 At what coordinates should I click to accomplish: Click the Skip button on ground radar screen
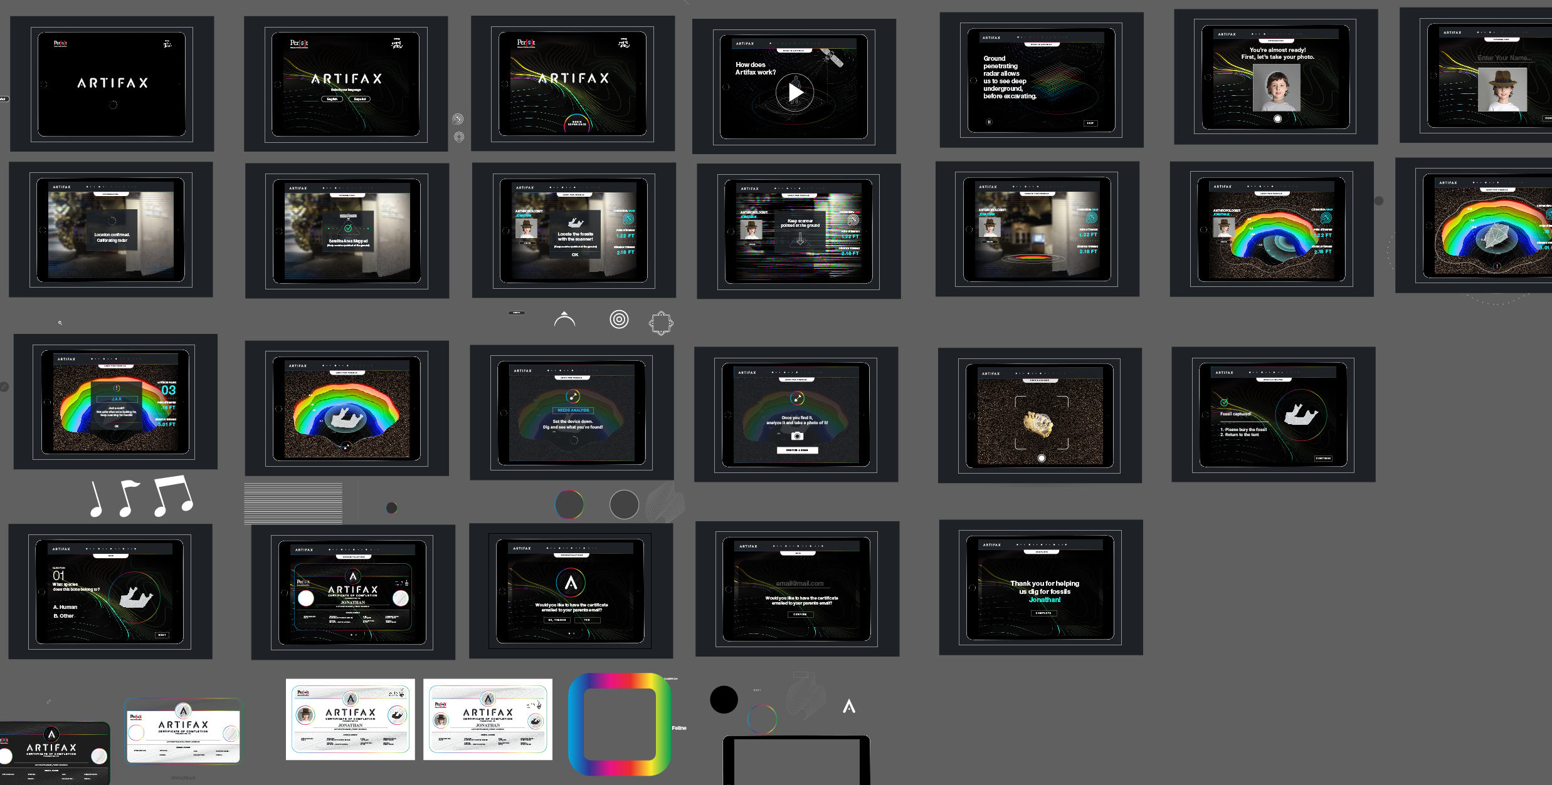click(x=1090, y=123)
